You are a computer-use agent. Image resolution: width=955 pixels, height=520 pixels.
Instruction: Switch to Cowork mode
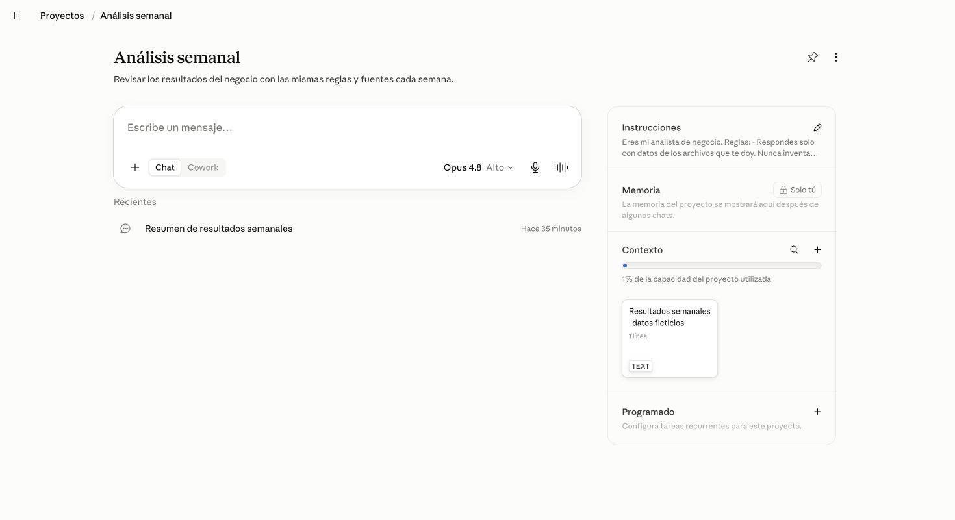click(x=203, y=167)
